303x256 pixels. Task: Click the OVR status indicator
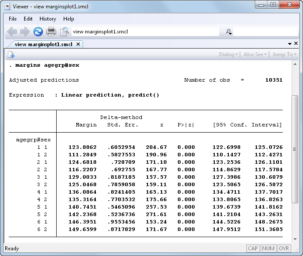click(x=284, y=248)
